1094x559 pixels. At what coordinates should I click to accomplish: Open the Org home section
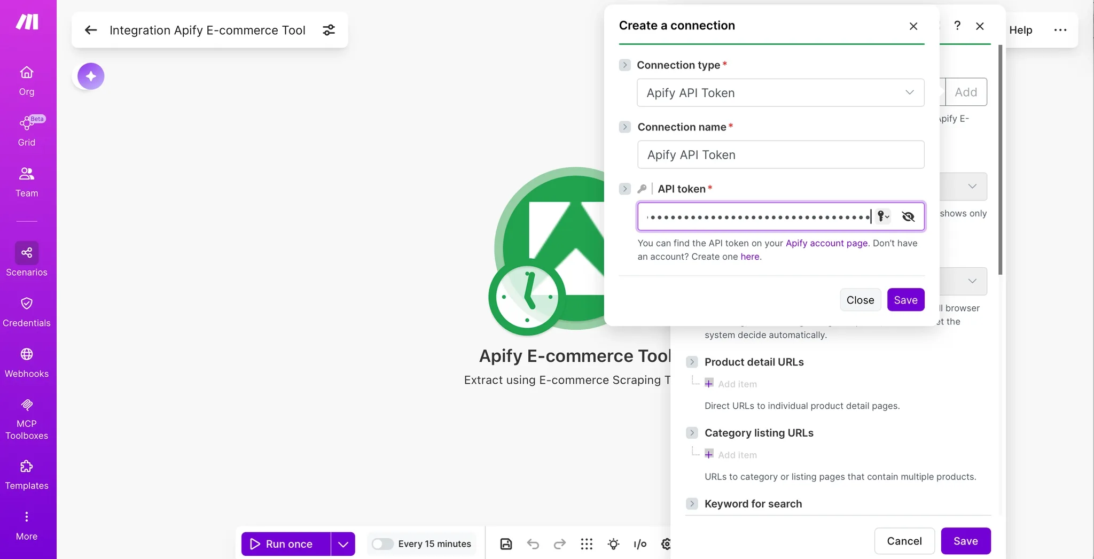tap(27, 81)
